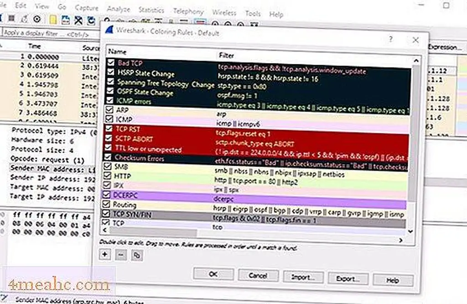467x304 pixels.
Task: Click the Export... button
Action: coord(348,279)
